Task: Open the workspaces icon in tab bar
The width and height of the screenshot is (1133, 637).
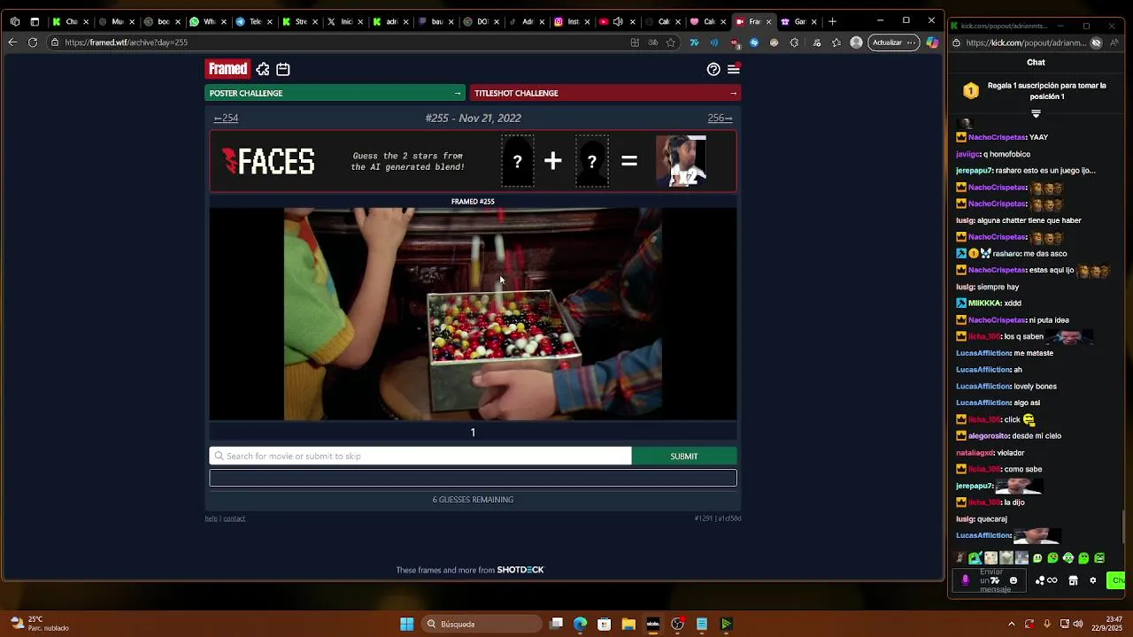Action: click(x=14, y=21)
